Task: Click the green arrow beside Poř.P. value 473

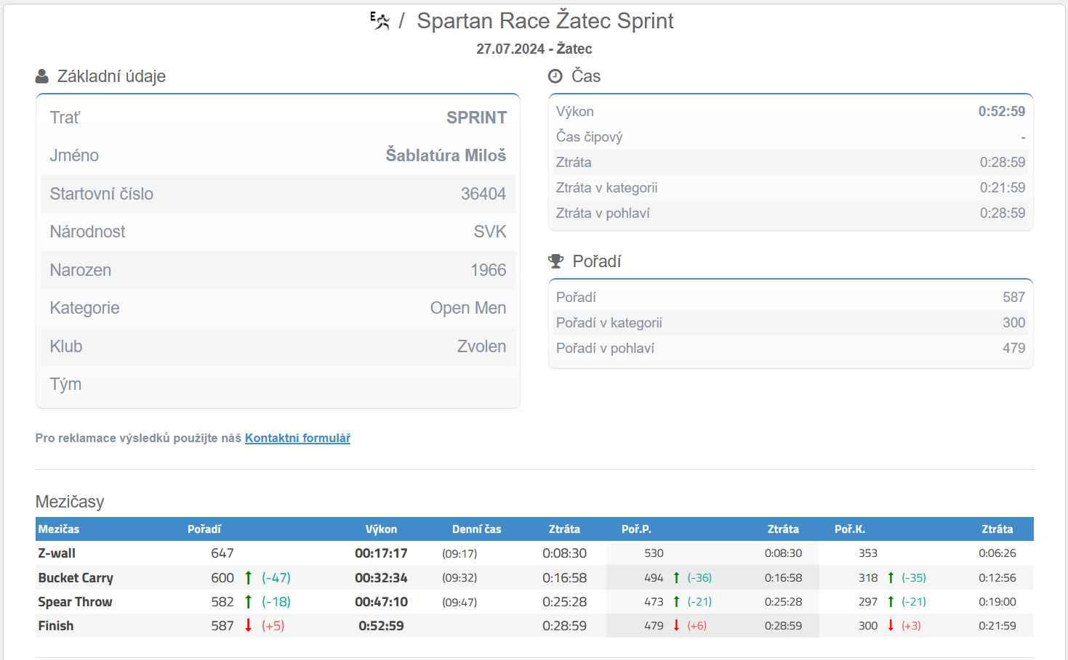Action: coord(676,602)
